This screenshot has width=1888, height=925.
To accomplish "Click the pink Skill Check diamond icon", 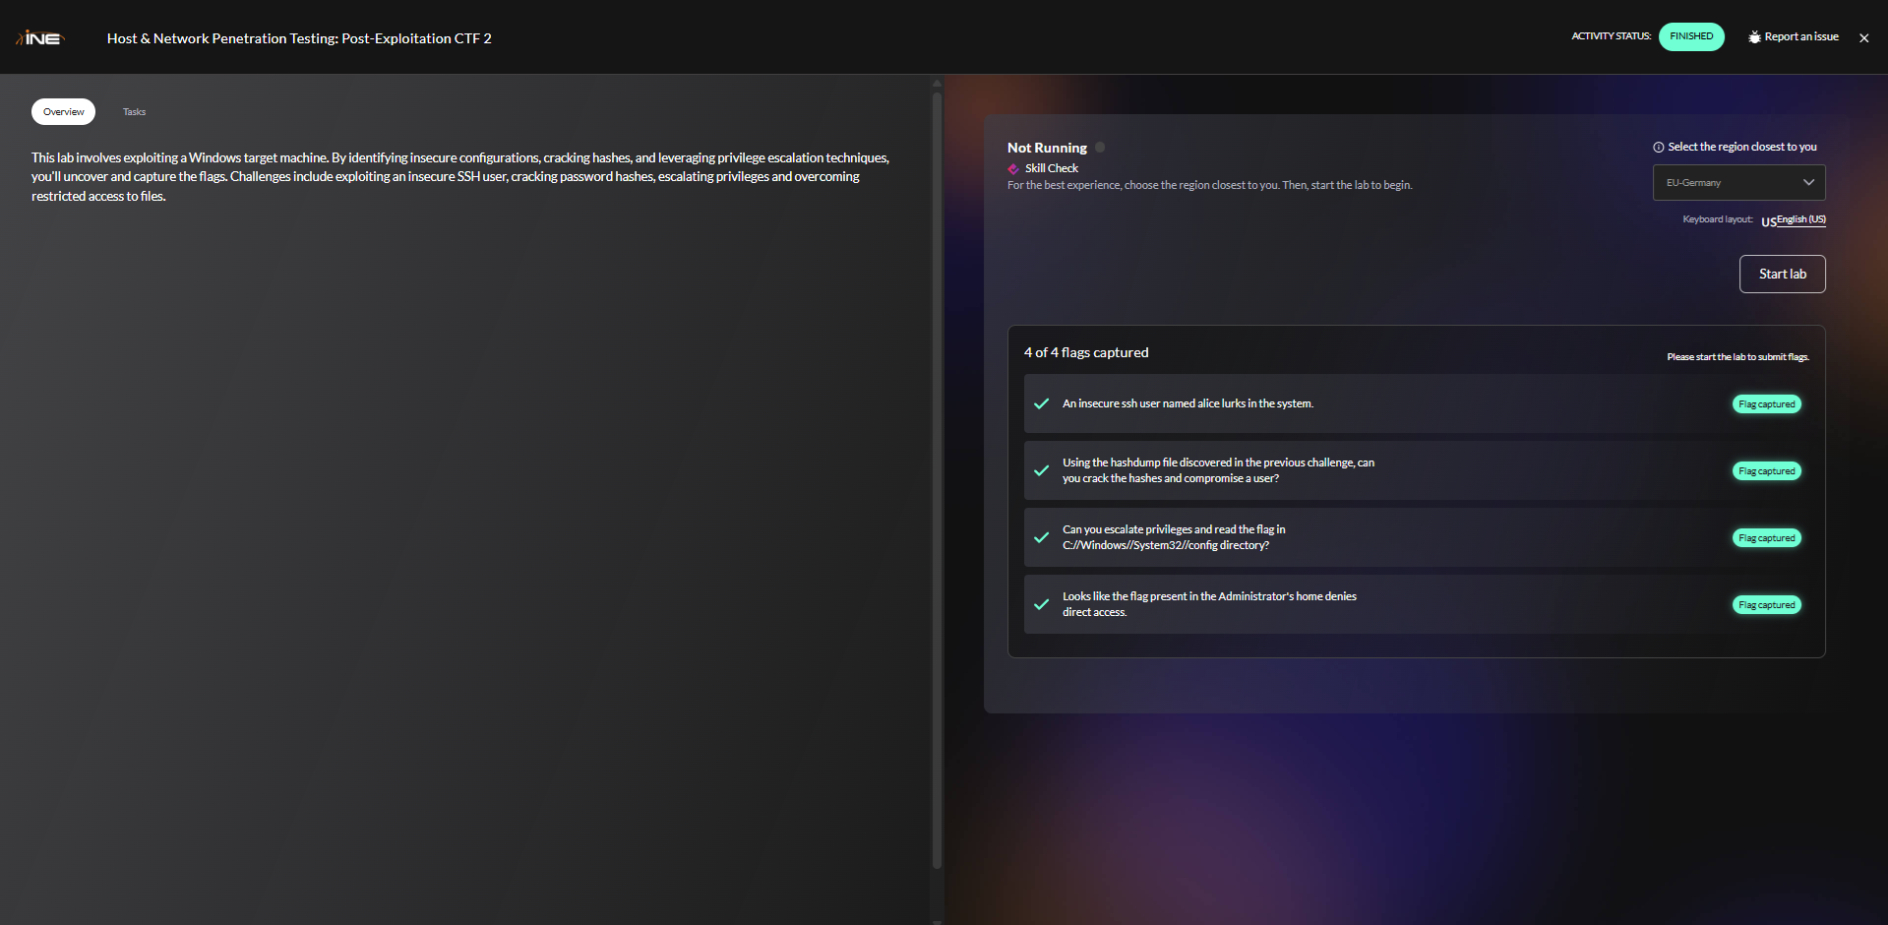I will (1013, 169).
